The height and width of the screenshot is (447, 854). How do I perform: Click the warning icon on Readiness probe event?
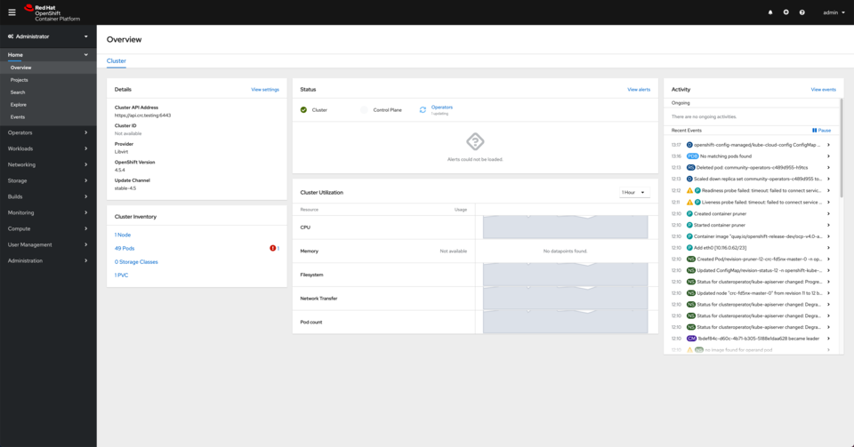[x=689, y=191]
